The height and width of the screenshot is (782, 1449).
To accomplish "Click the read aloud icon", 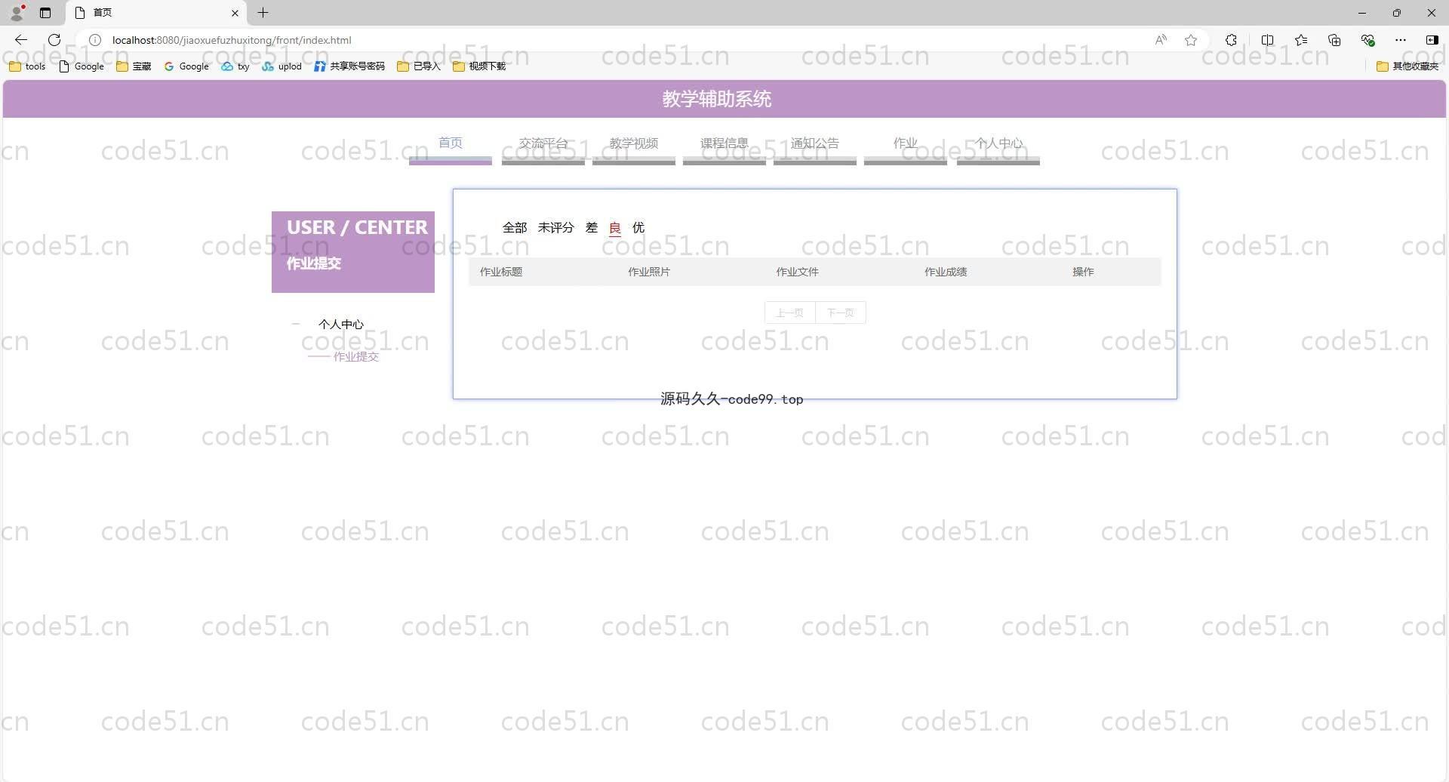I will 1161,40.
